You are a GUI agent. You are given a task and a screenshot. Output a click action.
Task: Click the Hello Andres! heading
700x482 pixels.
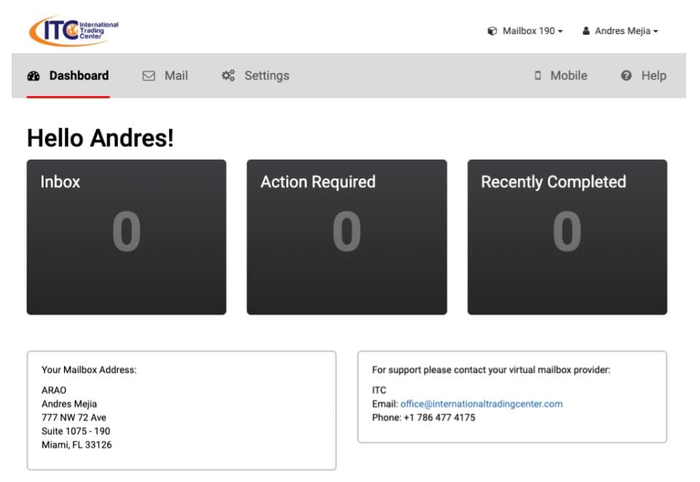(x=101, y=138)
